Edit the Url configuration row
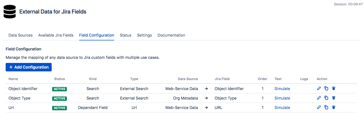The width and height of the screenshot is (364, 120). click(319, 107)
